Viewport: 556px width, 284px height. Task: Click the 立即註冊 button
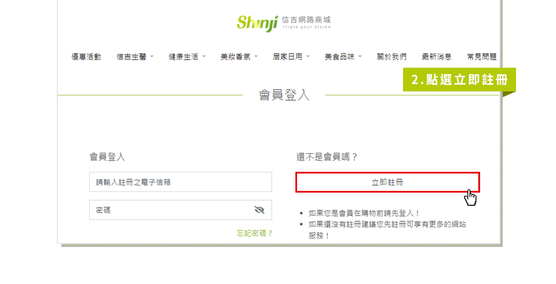click(387, 182)
